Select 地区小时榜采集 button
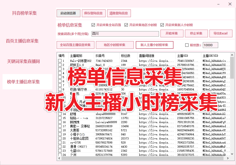Image resolution: width=236 pixels, height=165 pixels. [x=115, y=45]
